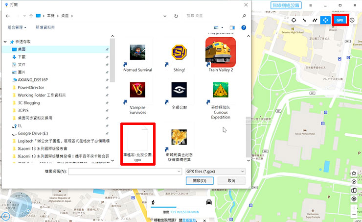Select multi-spot route mode icon
This screenshot has width=362, height=222.
point(315,20)
